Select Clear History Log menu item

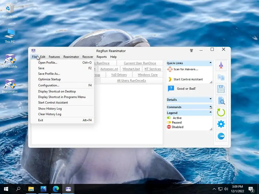(x=62, y=114)
